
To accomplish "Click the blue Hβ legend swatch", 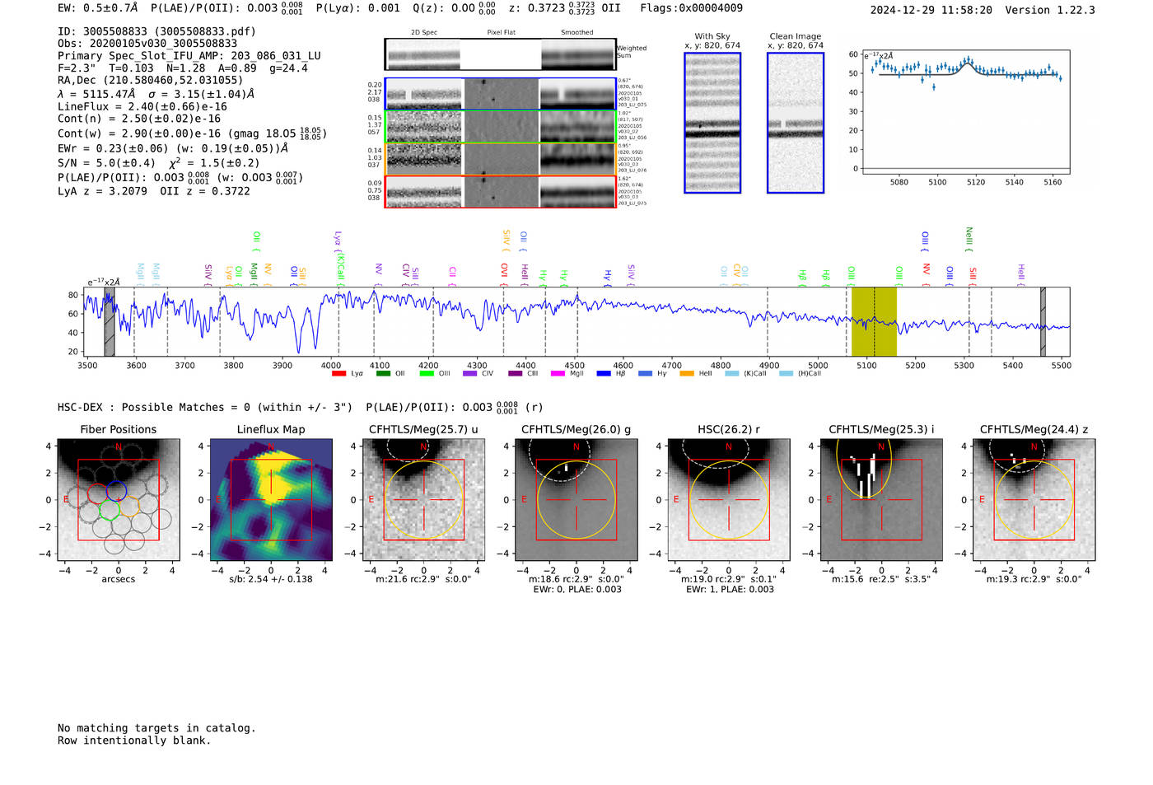I will pos(604,373).
